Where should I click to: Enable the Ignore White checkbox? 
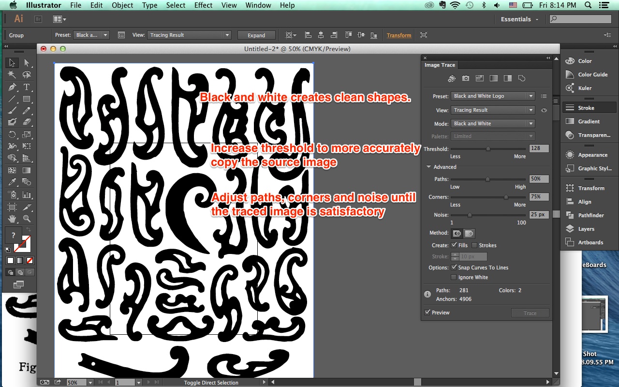point(454,277)
